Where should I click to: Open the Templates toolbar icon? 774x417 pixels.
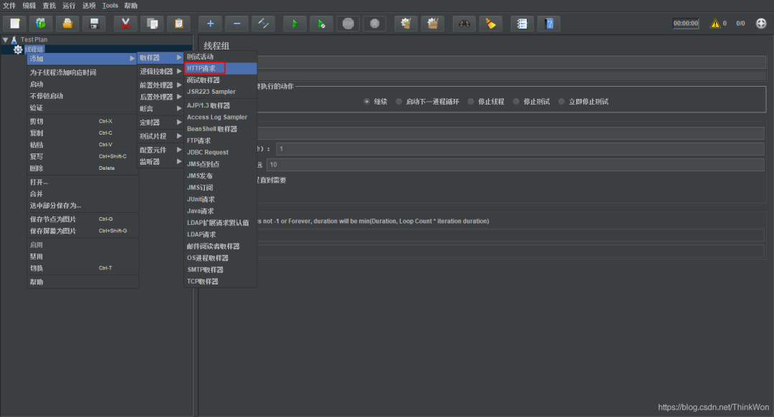coord(41,24)
